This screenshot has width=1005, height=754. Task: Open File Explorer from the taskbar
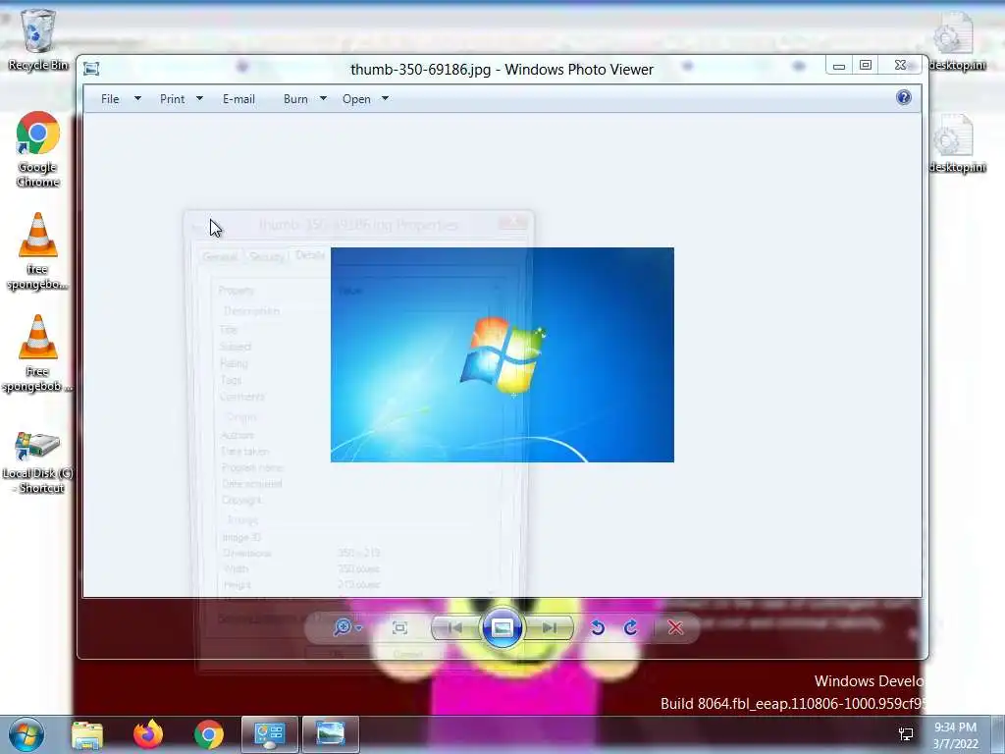[x=87, y=734]
